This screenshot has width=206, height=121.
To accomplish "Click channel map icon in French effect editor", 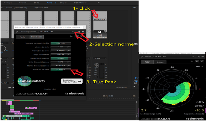I will coord(79,32).
